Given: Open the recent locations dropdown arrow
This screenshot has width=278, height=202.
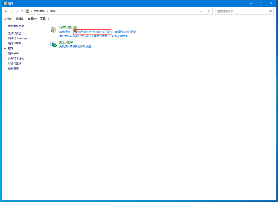Looking at the screenshot, I should tap(18, 11).
